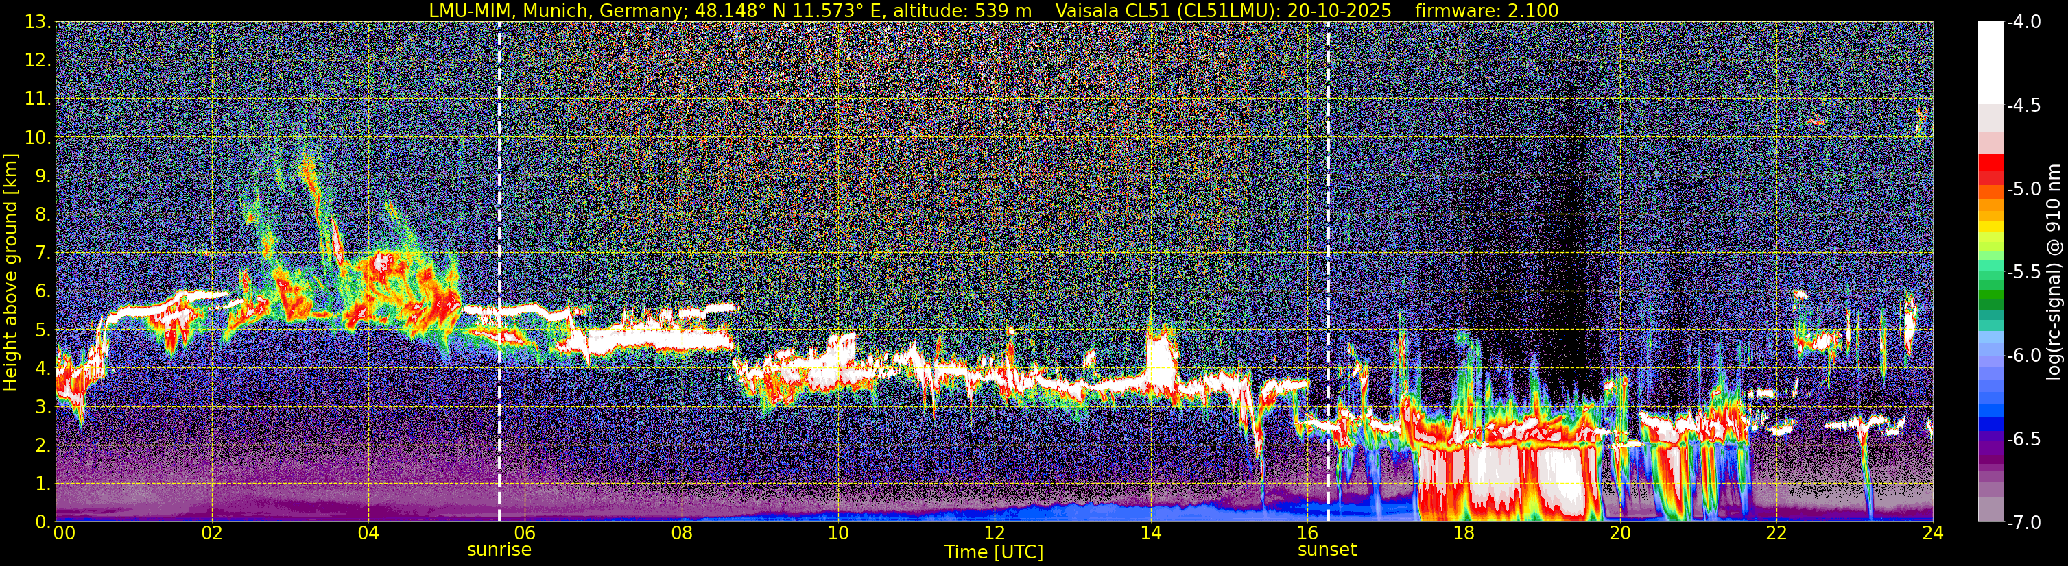Click the "sunset" label below the time axis
This screenshot has height=566, width=2068.
pos(1327,550)
